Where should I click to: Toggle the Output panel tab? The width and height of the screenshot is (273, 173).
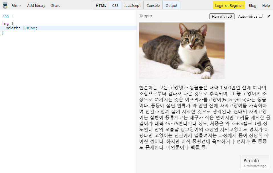coord(172,5)
